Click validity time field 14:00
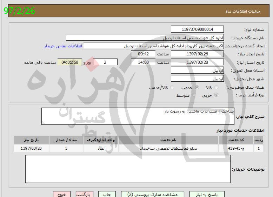 point(143,62)
